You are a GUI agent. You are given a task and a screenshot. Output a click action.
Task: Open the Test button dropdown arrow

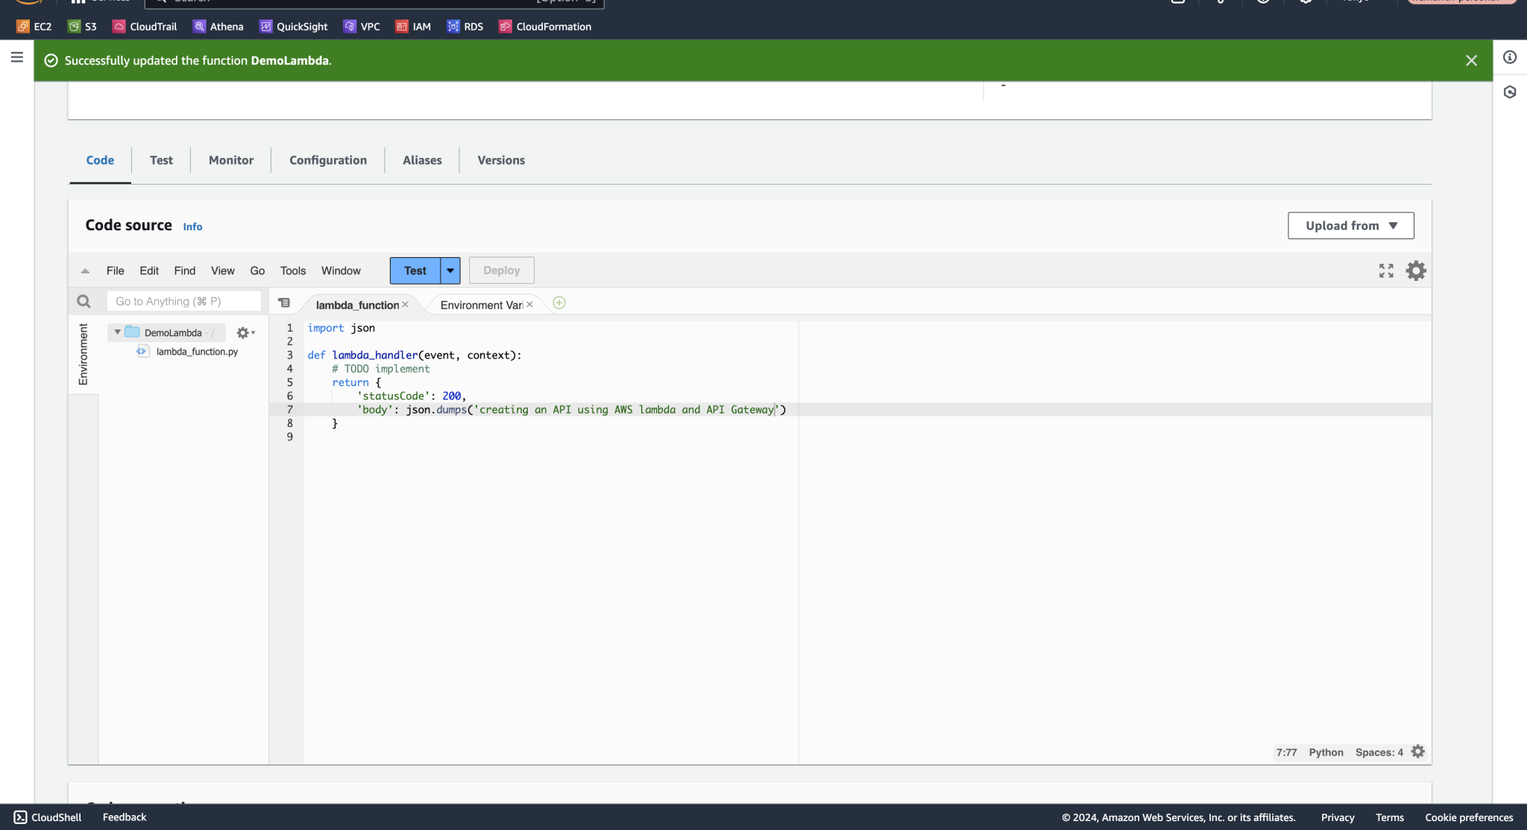(x=450, y=270)
